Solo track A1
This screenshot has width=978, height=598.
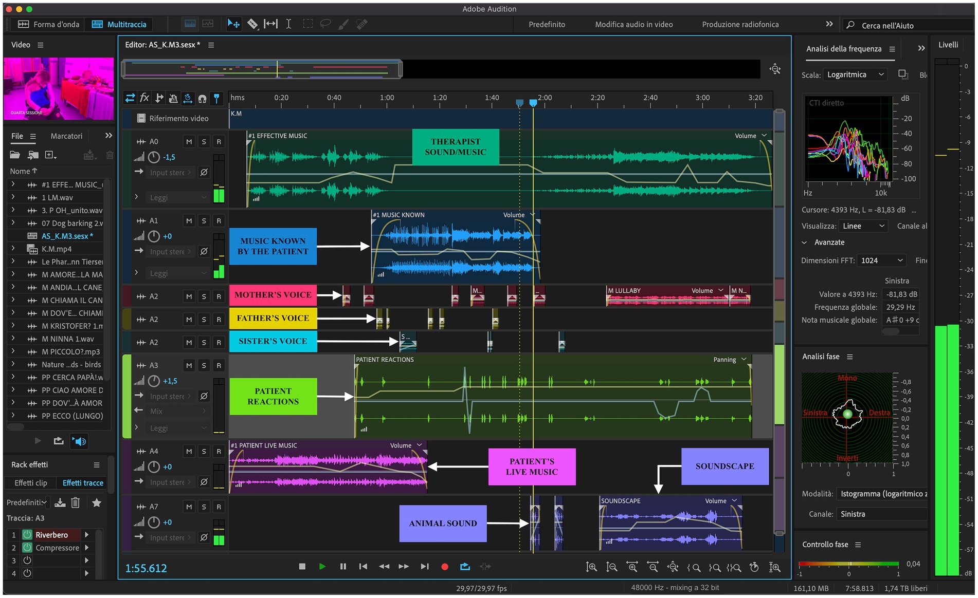point(204,220)
